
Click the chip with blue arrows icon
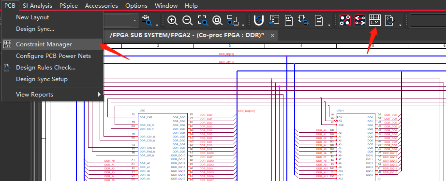tap(304, 20)
